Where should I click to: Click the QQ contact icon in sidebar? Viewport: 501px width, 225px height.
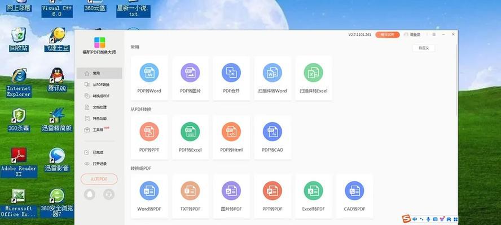(90, 195)
